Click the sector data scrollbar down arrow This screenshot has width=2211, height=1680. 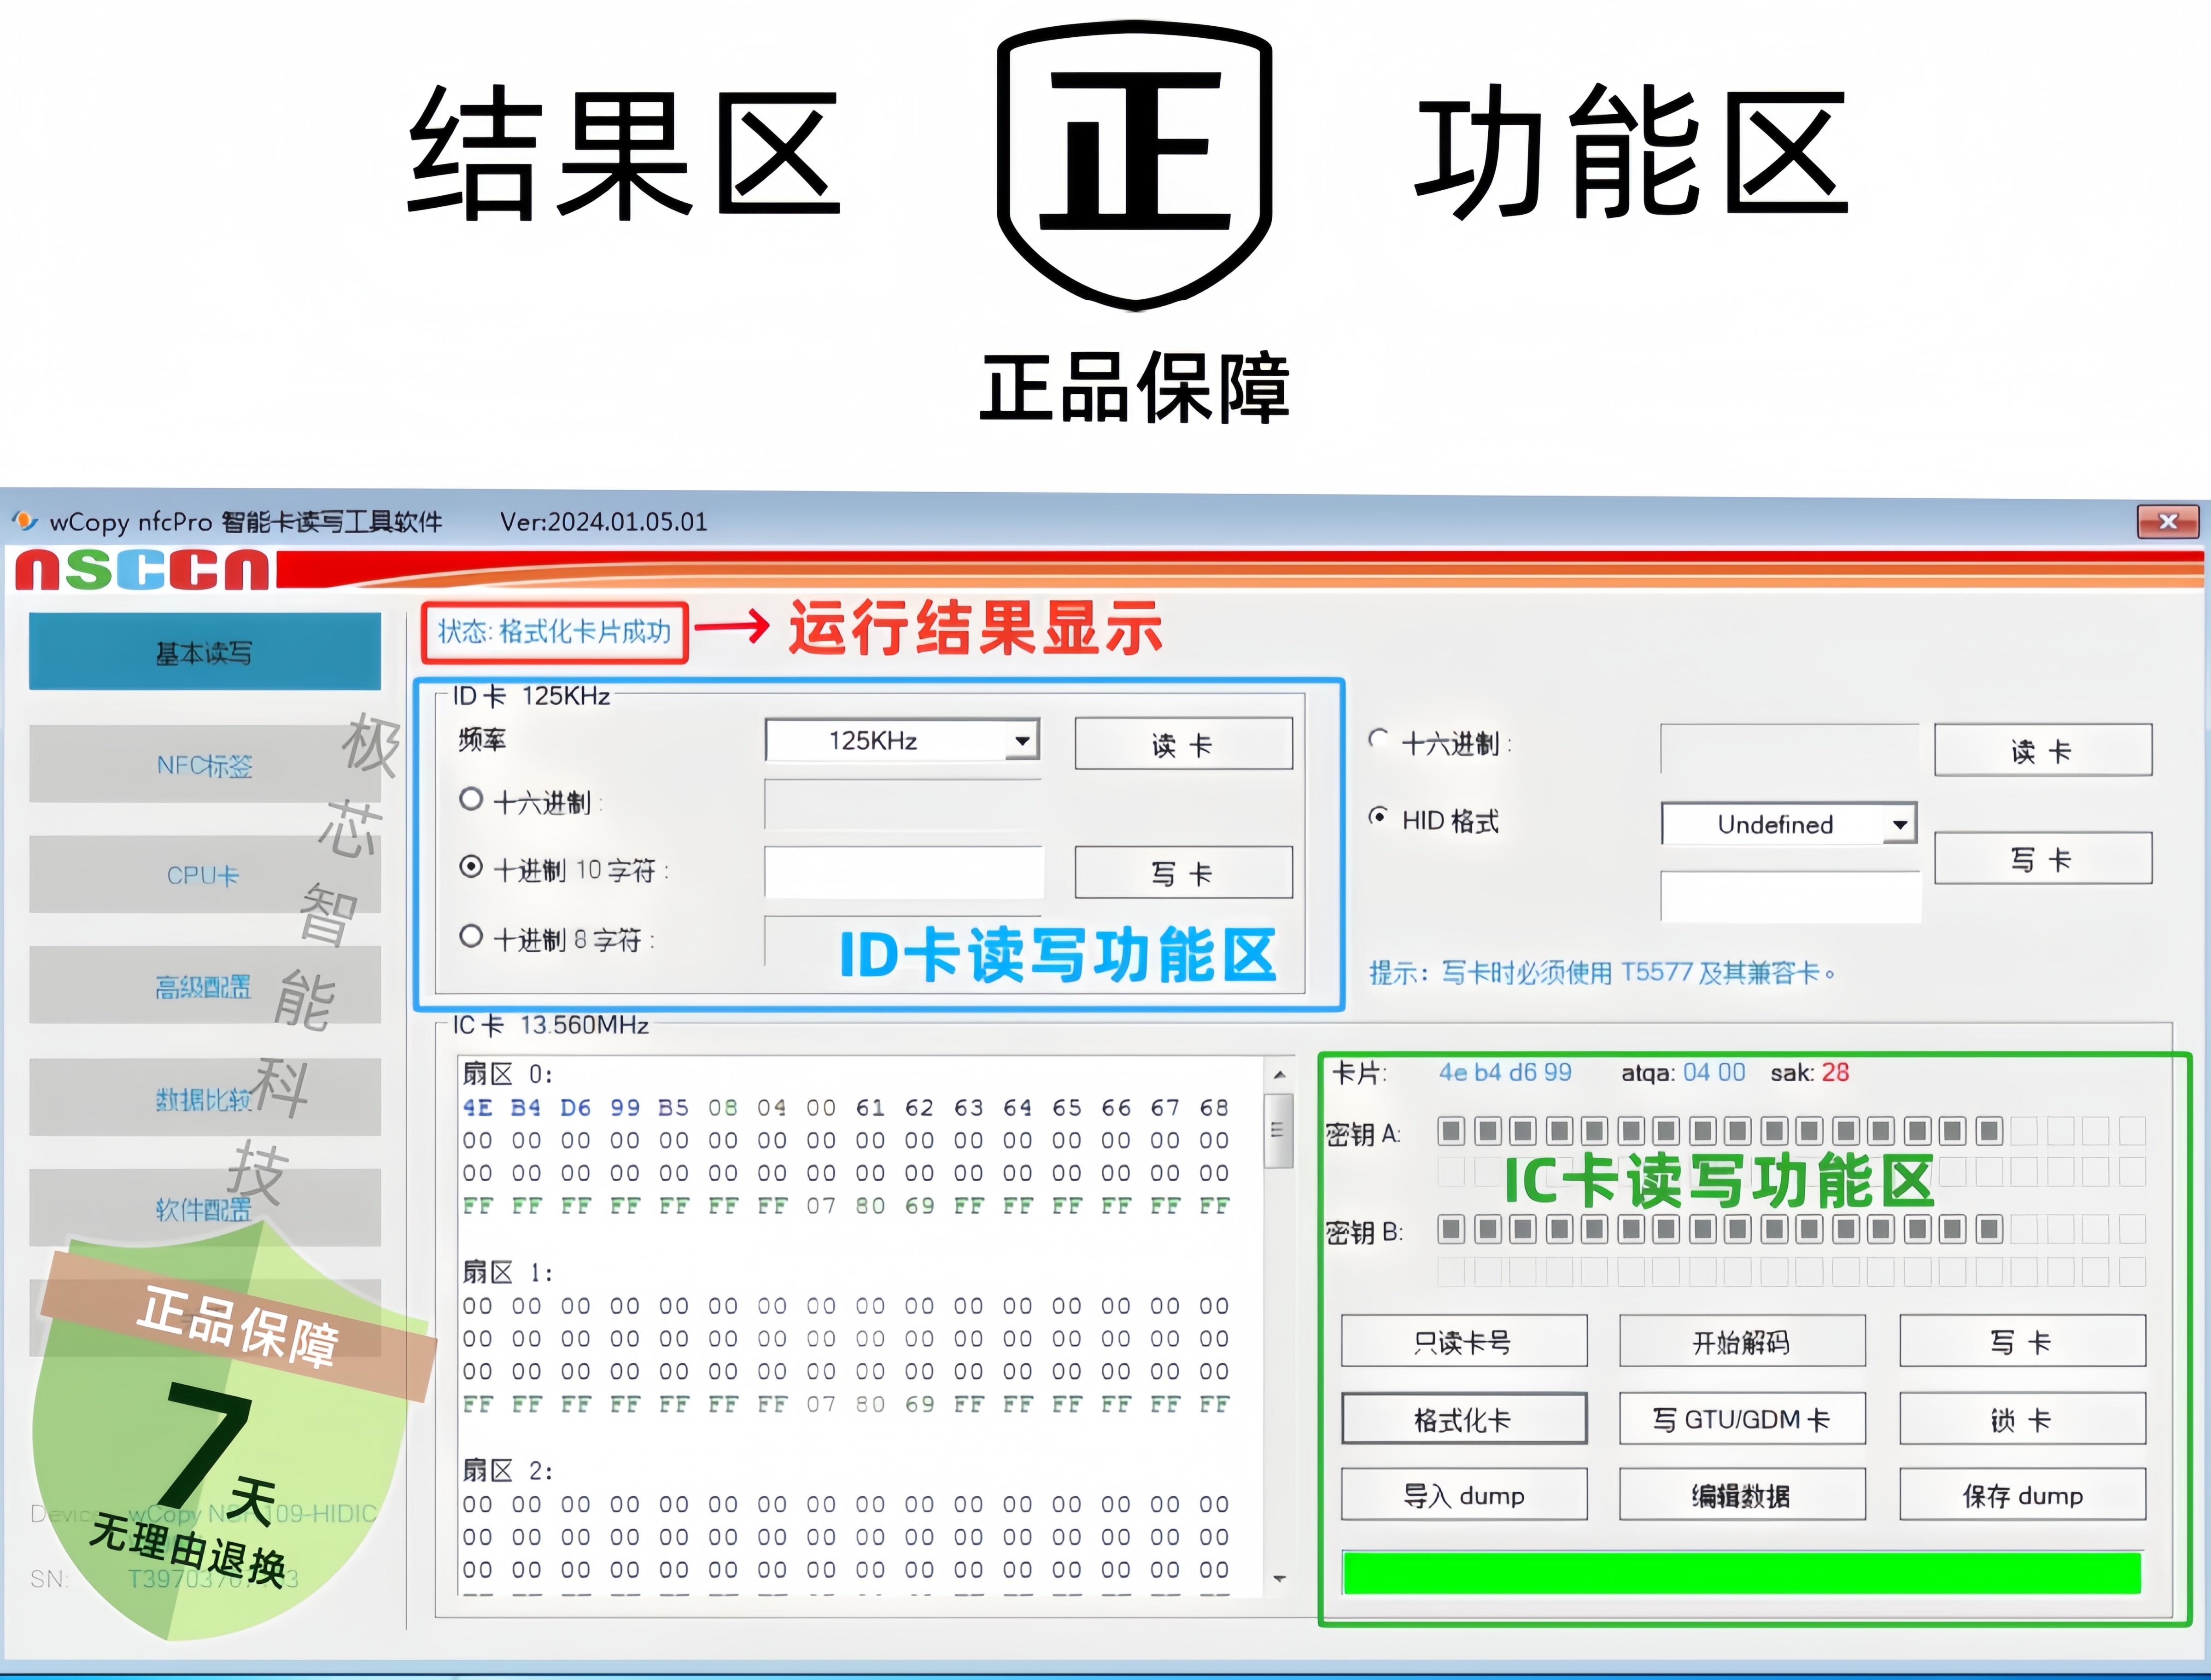click(1279, 1579)
